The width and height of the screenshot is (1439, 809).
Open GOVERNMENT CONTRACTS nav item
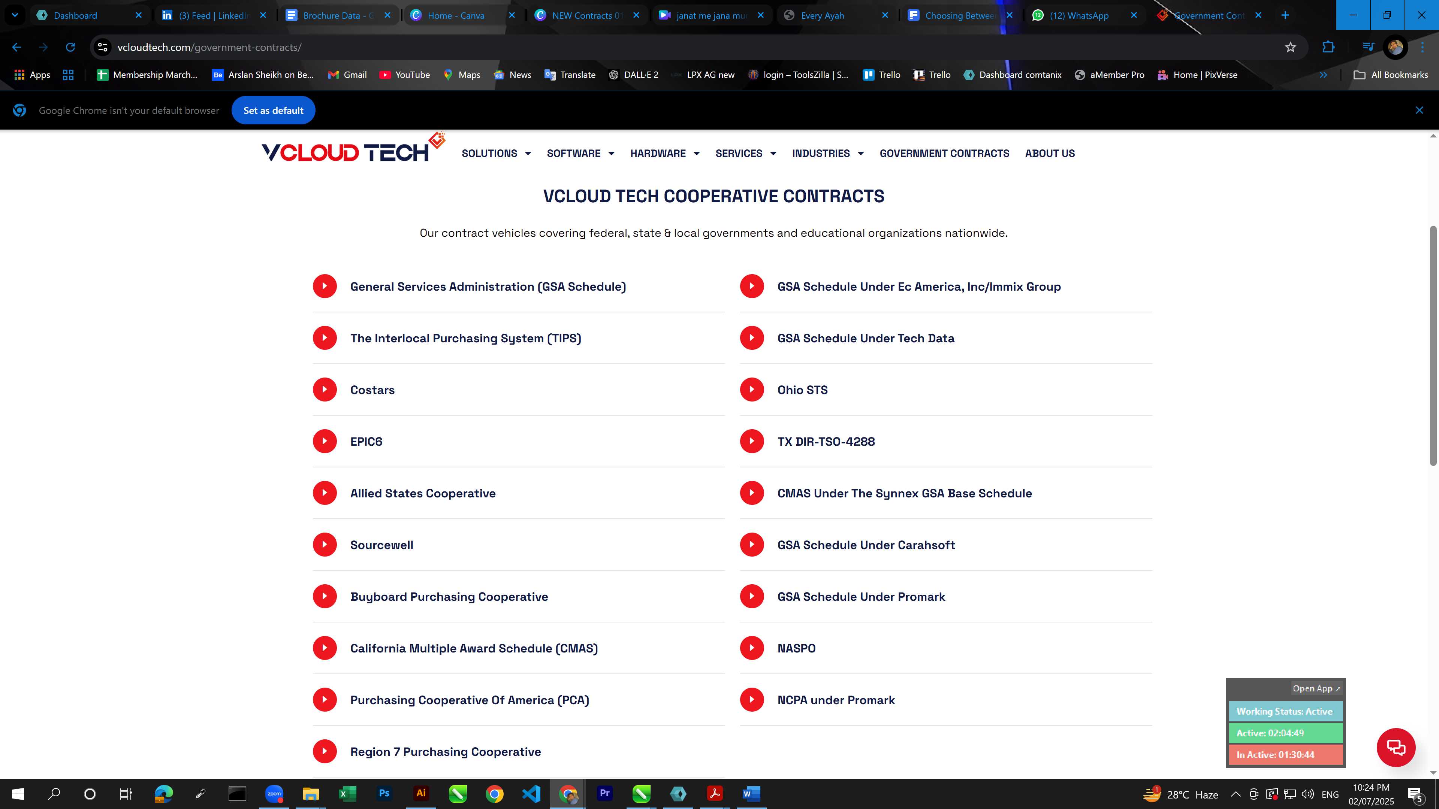coord(944,154)
